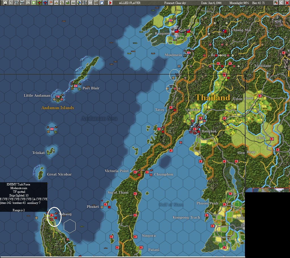The image size is (290, 258).
Task: Open the ship list window icon
Action: point(22,3)
